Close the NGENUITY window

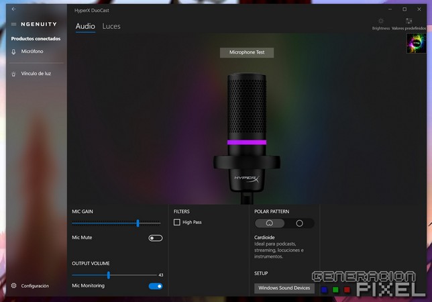[x=419, y=9]
